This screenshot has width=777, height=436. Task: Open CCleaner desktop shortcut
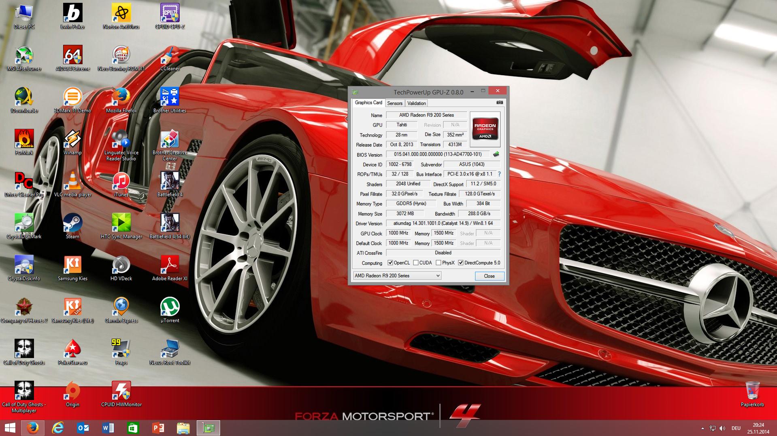170,59
